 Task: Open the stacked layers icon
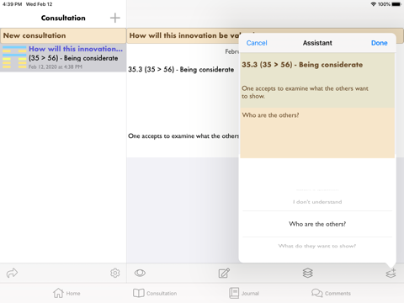click(307, 273)
